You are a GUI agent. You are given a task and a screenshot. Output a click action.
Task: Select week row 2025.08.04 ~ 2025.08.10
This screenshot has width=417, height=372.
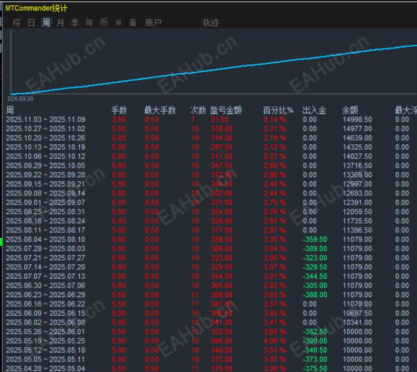pyautogui.click(x=210, y=240)
